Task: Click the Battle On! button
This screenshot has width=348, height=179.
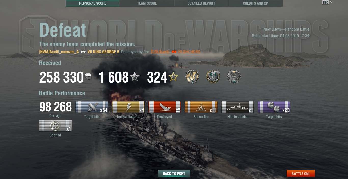Action: click(301, 174)
